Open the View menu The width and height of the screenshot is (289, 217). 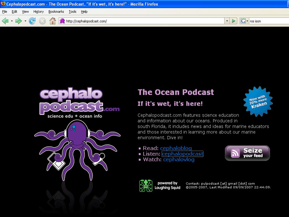tap(25, 12)
